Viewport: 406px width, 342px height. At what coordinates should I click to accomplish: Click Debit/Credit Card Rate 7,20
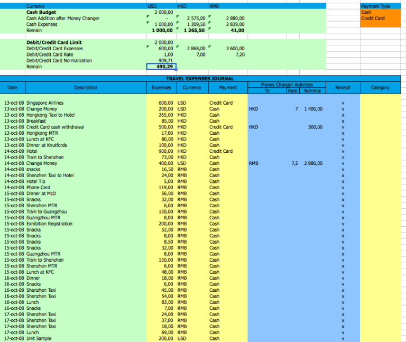(x=240, y=54)
